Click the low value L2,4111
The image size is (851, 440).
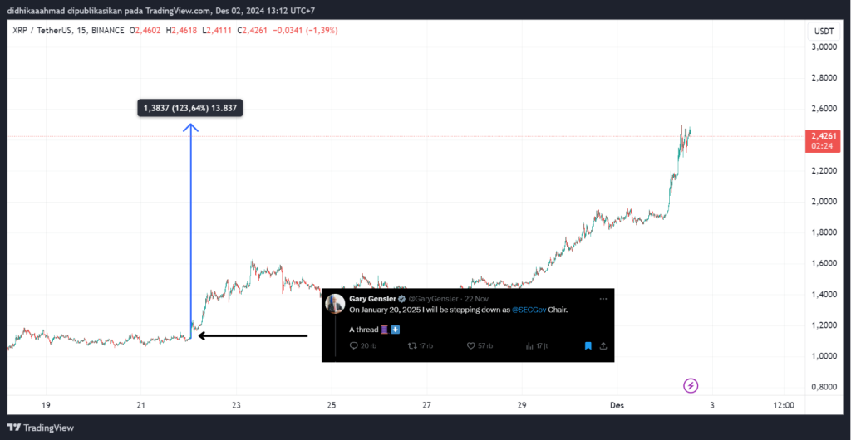click(x=218, y=31)
